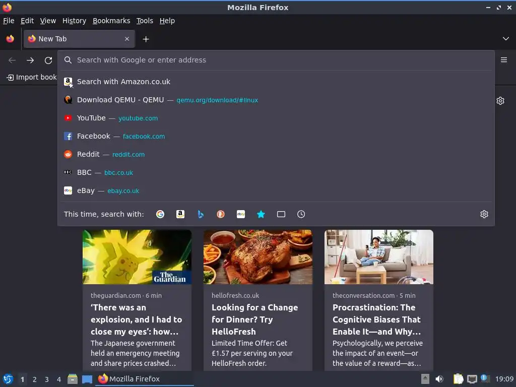Switch to workspace 2
Viewport: 516px width, 387px height.
(35, 379)
